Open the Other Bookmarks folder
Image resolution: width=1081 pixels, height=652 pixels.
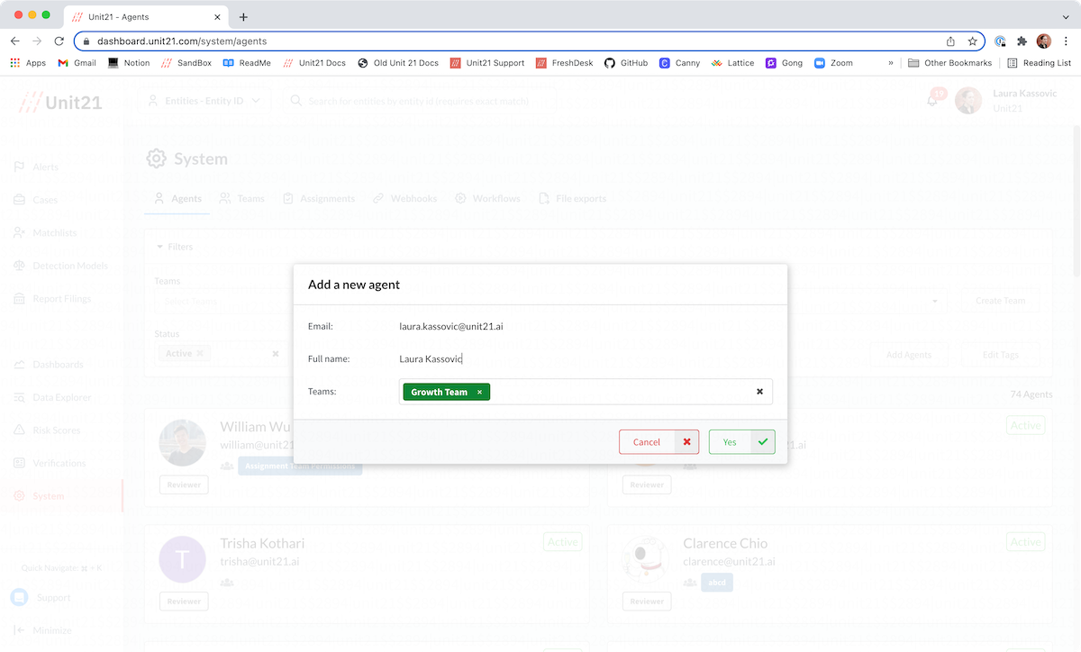949,63
